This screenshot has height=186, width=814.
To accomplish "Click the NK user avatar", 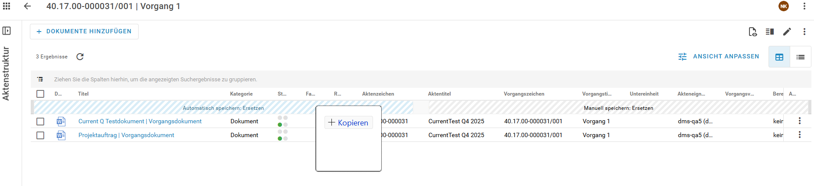I will [x=783, y=6].
